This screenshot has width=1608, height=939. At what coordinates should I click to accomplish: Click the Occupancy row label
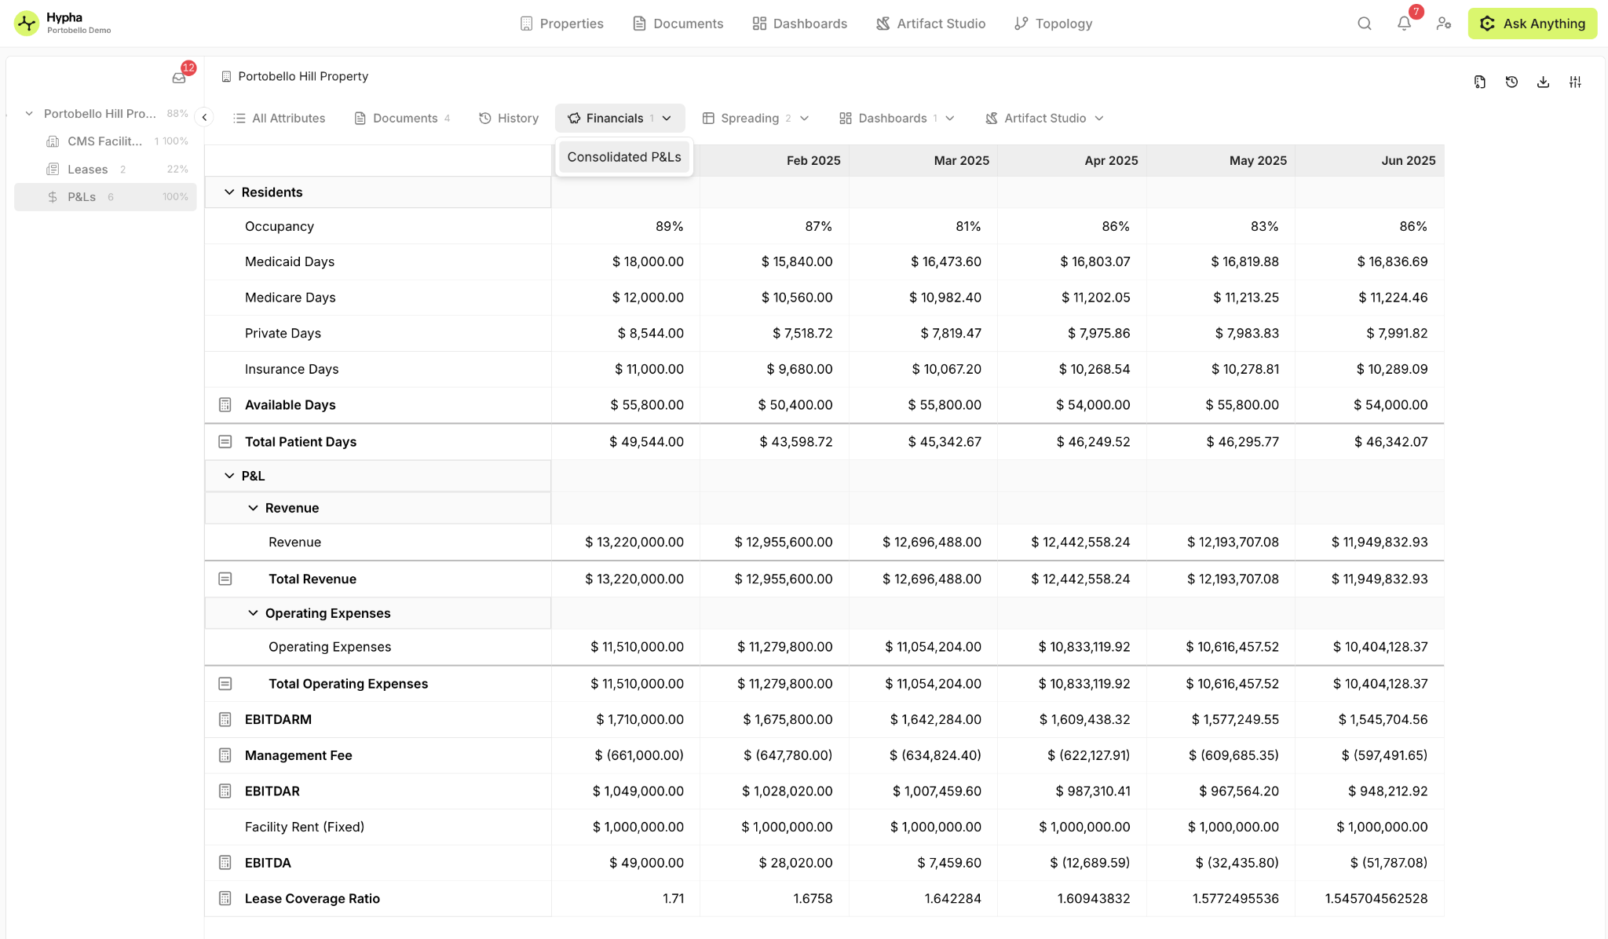(280, 226)
